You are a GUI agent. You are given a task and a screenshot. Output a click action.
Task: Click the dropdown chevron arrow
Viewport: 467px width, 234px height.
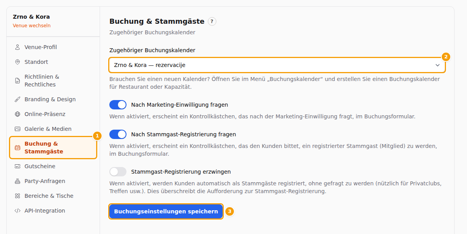(x=437, y=65)
